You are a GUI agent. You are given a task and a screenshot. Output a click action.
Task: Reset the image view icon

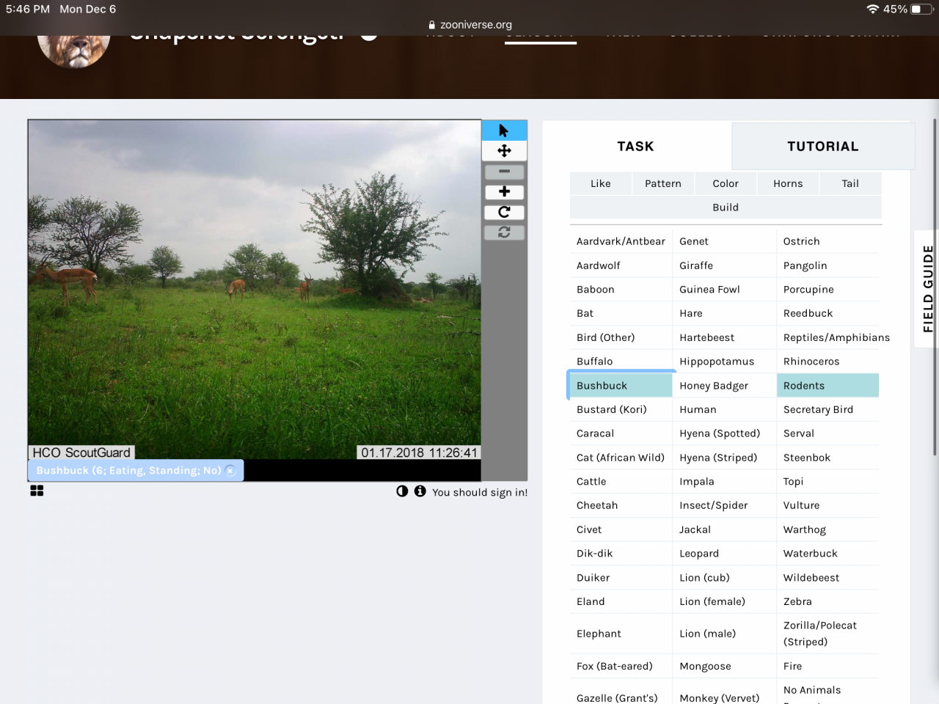pyautogui.click(x=504, y=232)
